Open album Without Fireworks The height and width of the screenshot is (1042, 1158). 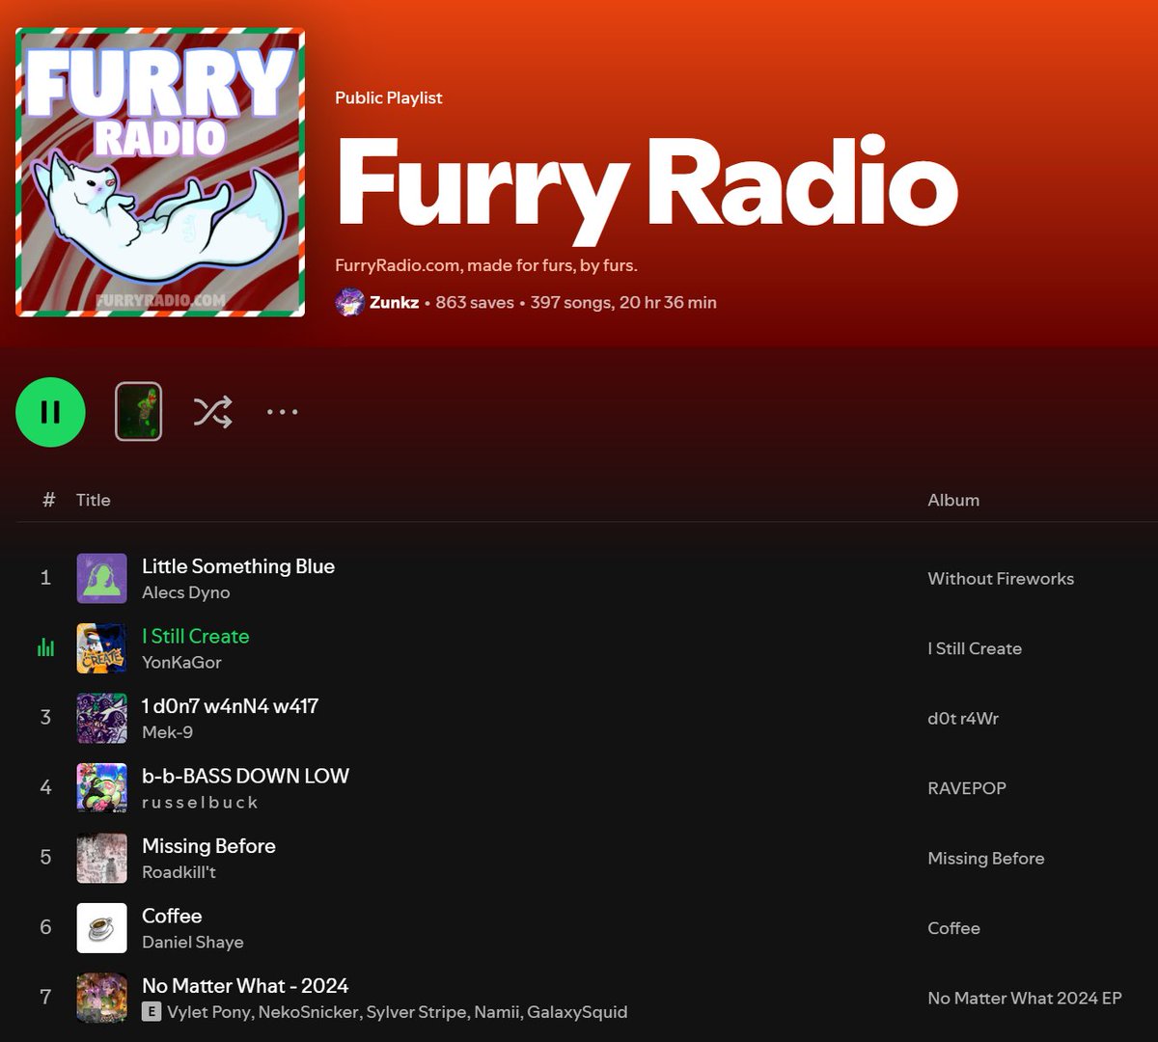tap(1001, 579)
